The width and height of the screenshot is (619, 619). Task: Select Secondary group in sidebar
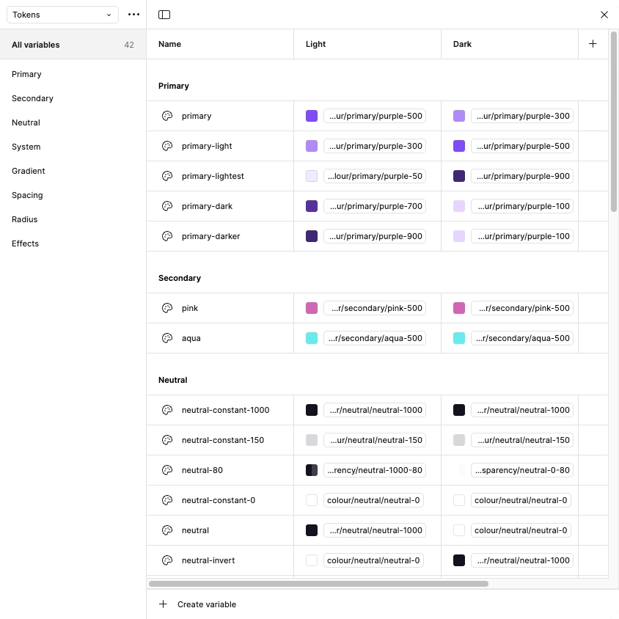pyautogui.click(x=33, y=98)
